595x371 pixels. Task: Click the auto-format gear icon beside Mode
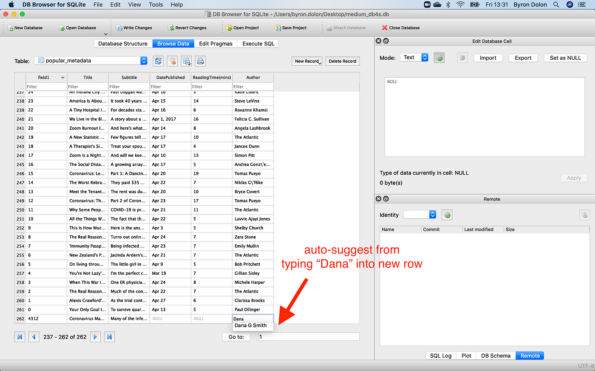coord(439,58)
